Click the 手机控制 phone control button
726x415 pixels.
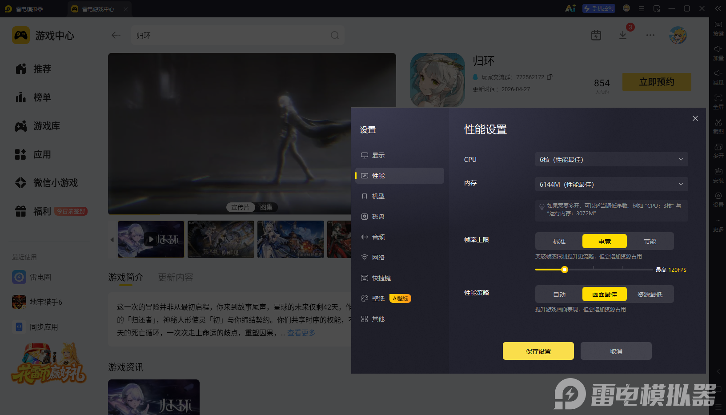(599, 8)
